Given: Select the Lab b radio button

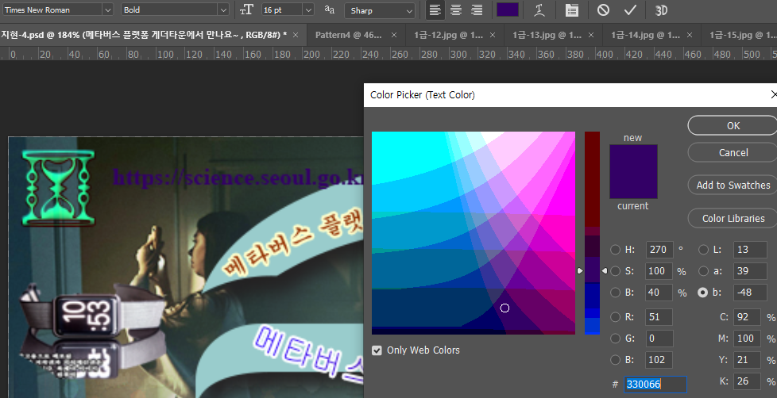Looking at the screenshot, I should (702, 293).
